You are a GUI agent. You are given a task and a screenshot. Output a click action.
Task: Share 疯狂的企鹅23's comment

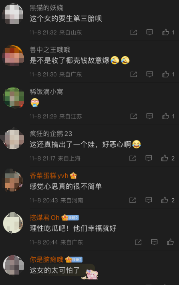[x=133, y=158]
